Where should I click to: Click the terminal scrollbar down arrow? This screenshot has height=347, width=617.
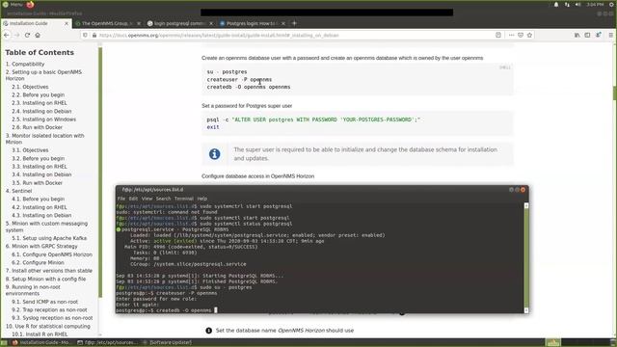click(x=526, y=310)
